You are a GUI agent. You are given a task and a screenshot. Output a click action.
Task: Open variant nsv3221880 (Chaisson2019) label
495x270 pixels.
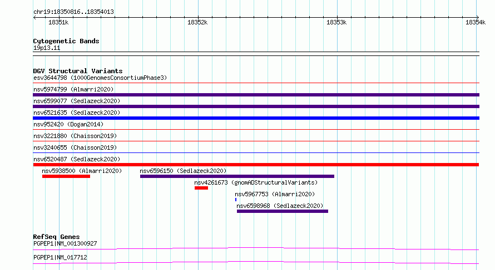tap(75, 136)
